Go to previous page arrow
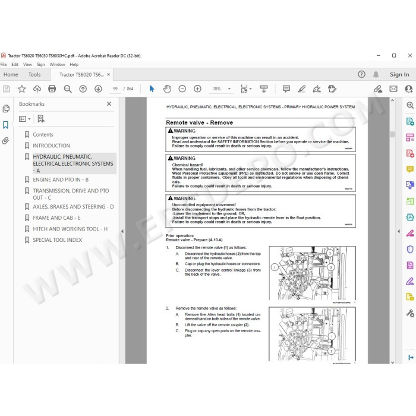 [x=83, y=89]
